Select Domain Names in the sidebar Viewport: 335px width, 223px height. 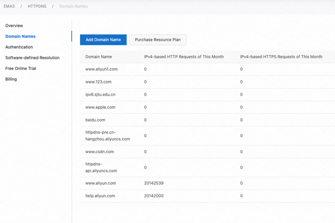[20, 36]
